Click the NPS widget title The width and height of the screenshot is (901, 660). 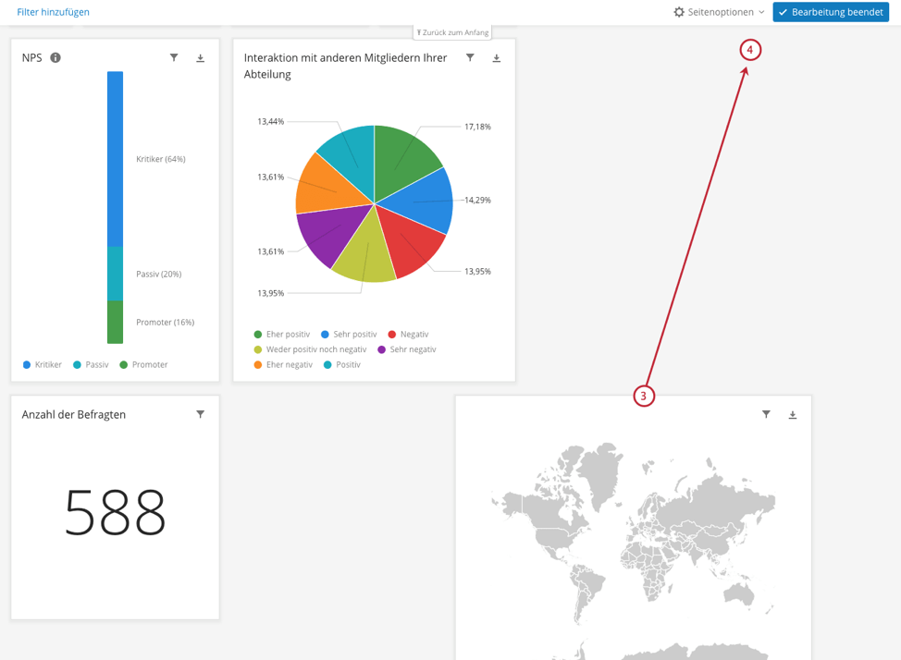32,57
